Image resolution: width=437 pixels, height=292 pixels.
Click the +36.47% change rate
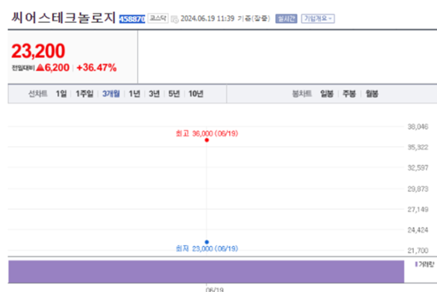click(x=96, y=68)
